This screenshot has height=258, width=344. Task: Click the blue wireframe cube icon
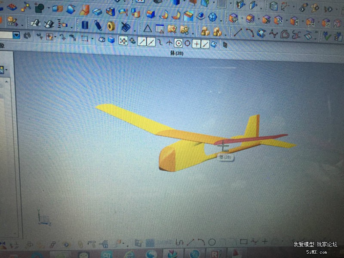click(x=212, y=17)
